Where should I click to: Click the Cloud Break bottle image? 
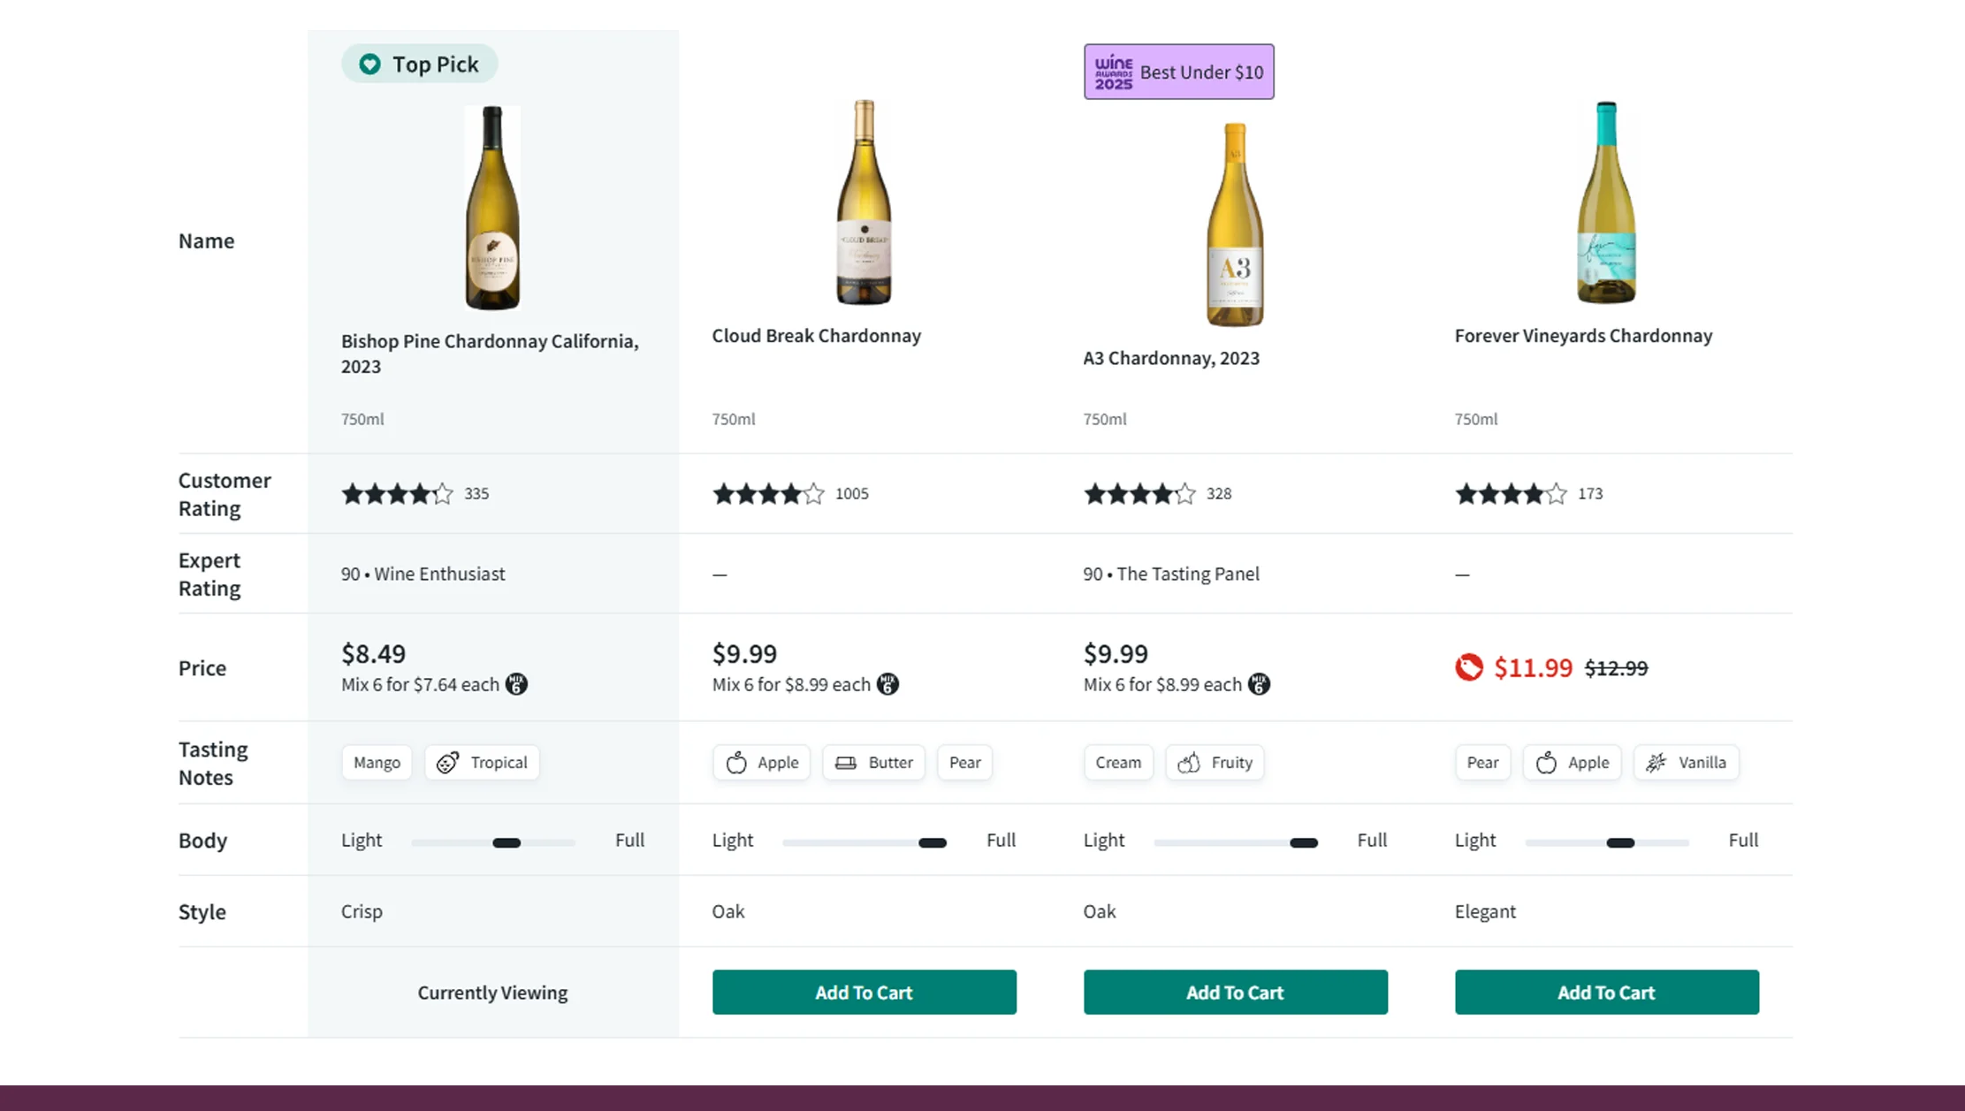point(864,203)
